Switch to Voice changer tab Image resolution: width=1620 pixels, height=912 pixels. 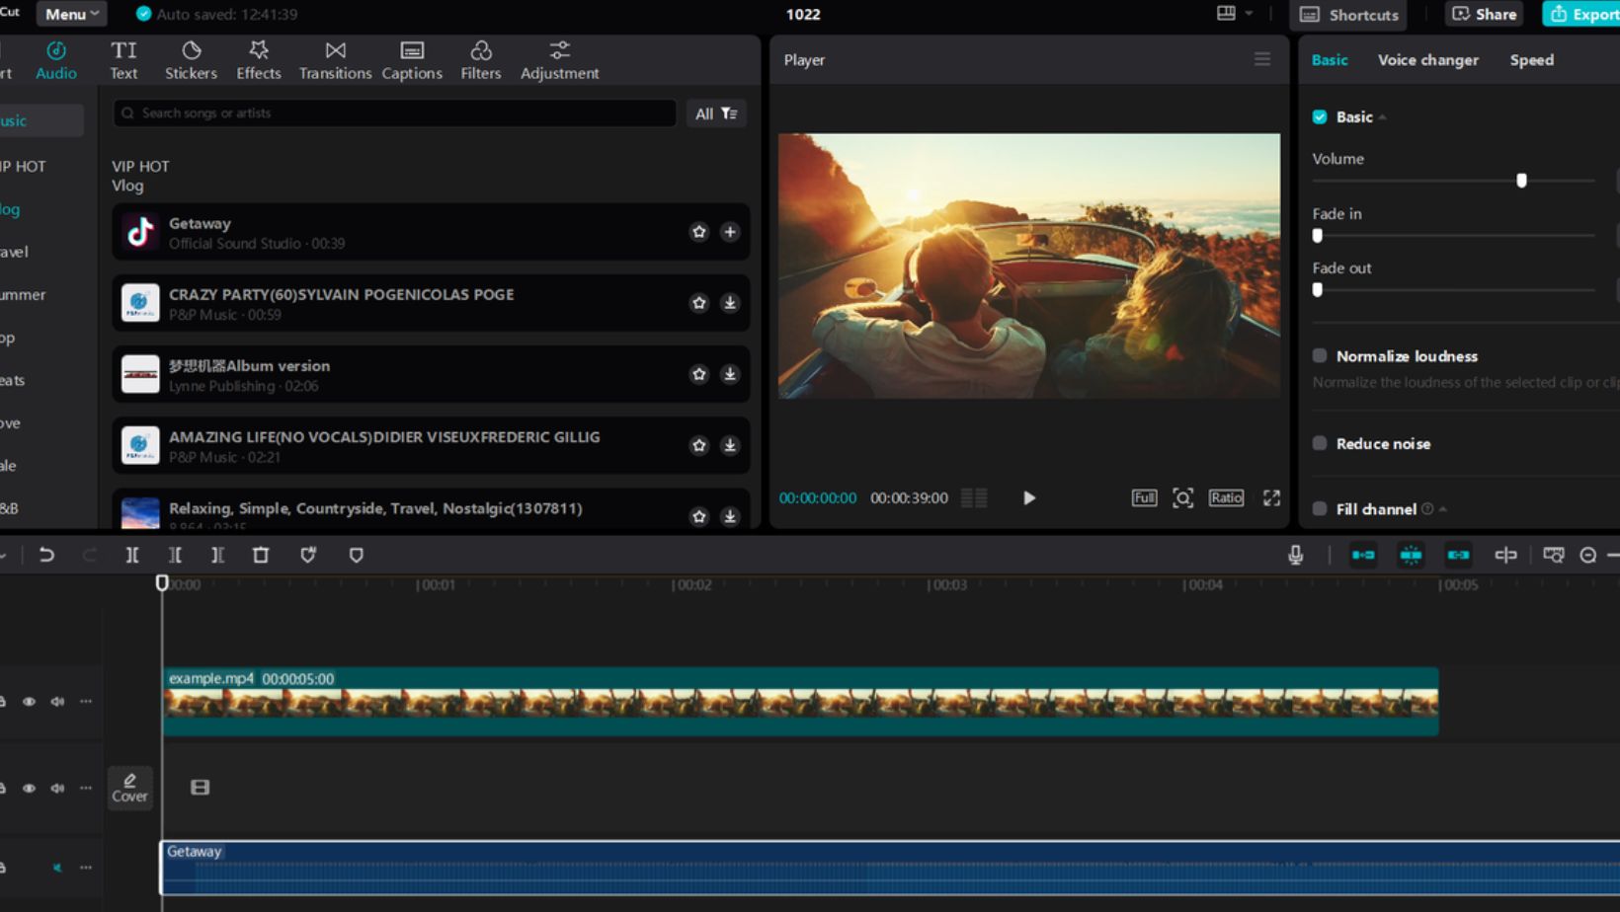point(1427,59)
